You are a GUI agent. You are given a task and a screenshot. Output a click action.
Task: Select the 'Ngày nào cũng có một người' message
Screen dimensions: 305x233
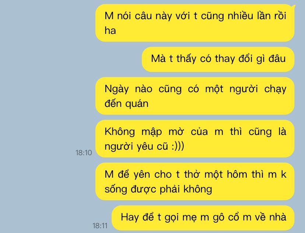coord(195,96)
